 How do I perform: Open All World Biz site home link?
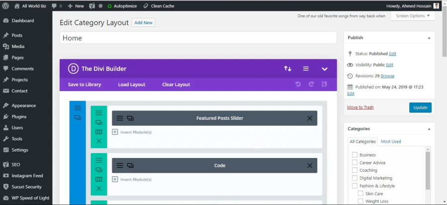30,5
